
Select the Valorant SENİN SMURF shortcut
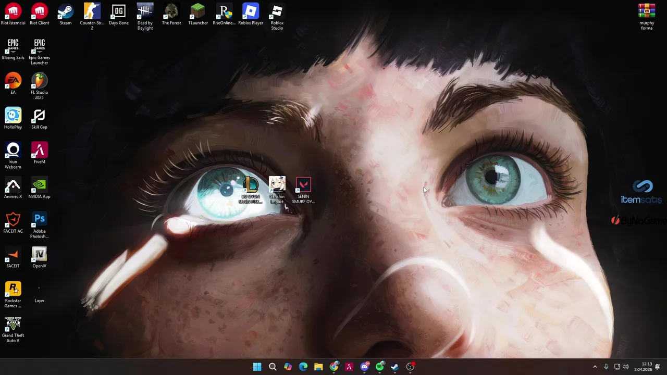[x=303, y=191]
